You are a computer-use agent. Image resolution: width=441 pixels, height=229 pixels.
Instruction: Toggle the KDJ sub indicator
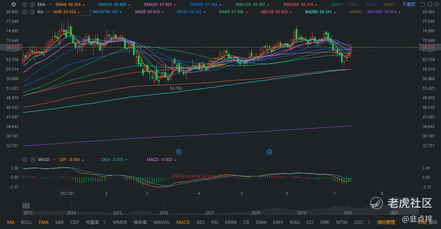(x=201, y=222)
